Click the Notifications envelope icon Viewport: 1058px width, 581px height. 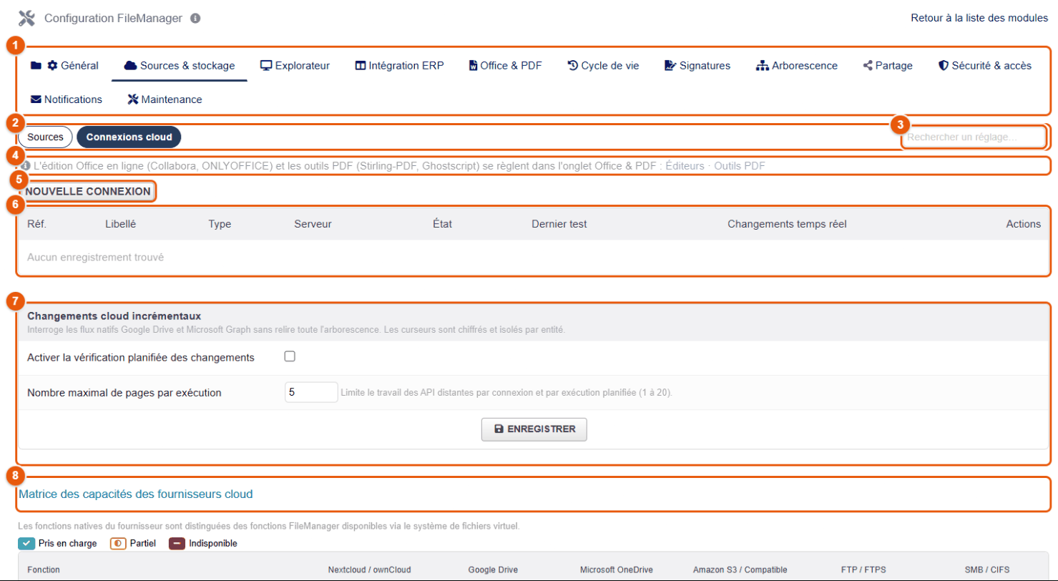tap(36, 99)
